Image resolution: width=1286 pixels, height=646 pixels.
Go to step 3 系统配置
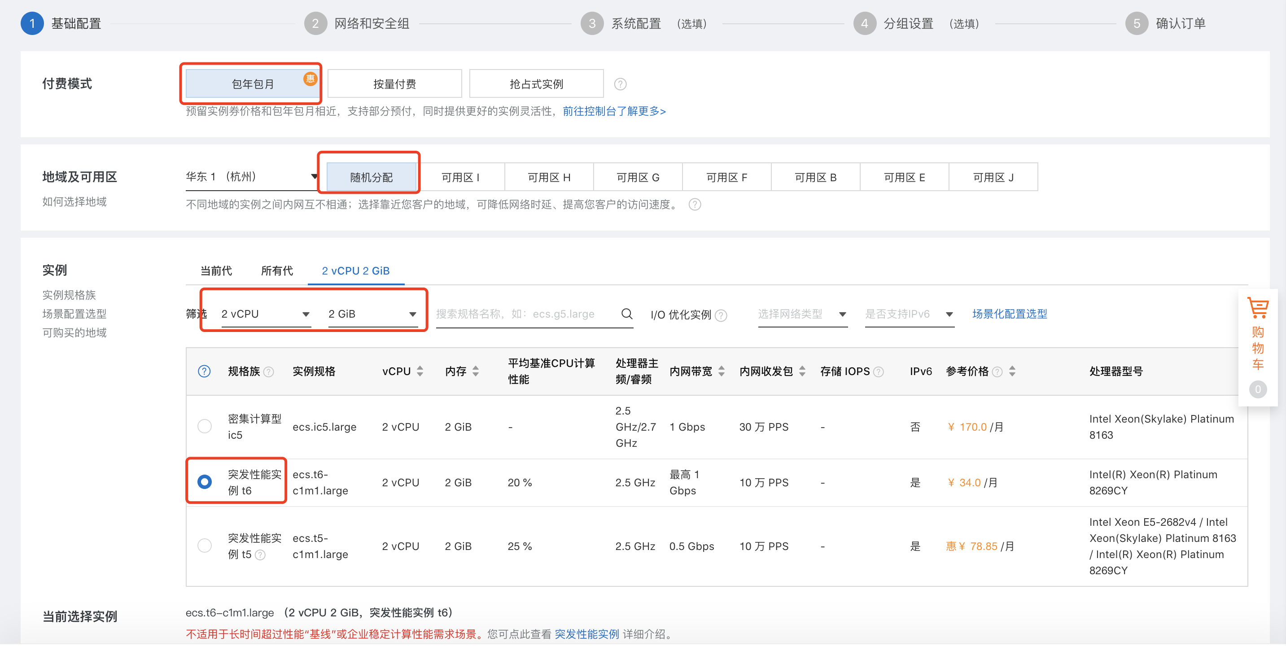coord(643,23)
